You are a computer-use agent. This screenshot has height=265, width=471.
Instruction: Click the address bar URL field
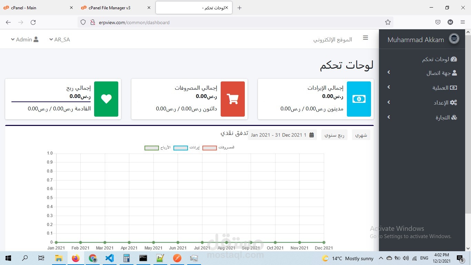235,22
